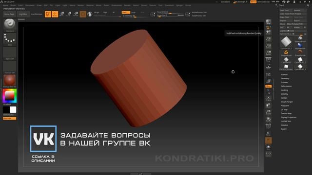Click the LightBox button
312x175 pixels.
tap(23, 14)
